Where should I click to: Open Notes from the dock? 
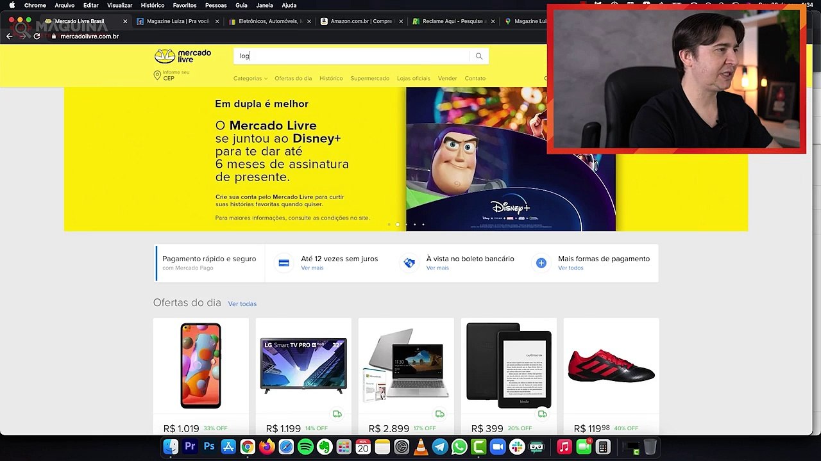tap(382, 447)
